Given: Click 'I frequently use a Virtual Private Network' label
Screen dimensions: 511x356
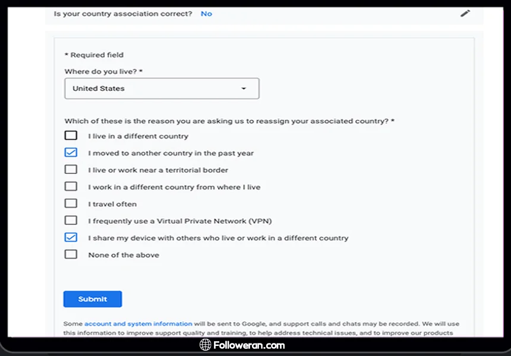Looking at the screenshot, I should [179, 221].
